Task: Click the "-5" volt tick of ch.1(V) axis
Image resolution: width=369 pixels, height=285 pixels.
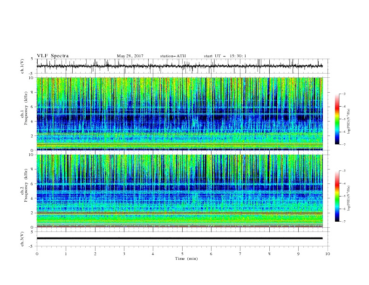Action: point(32,74)
